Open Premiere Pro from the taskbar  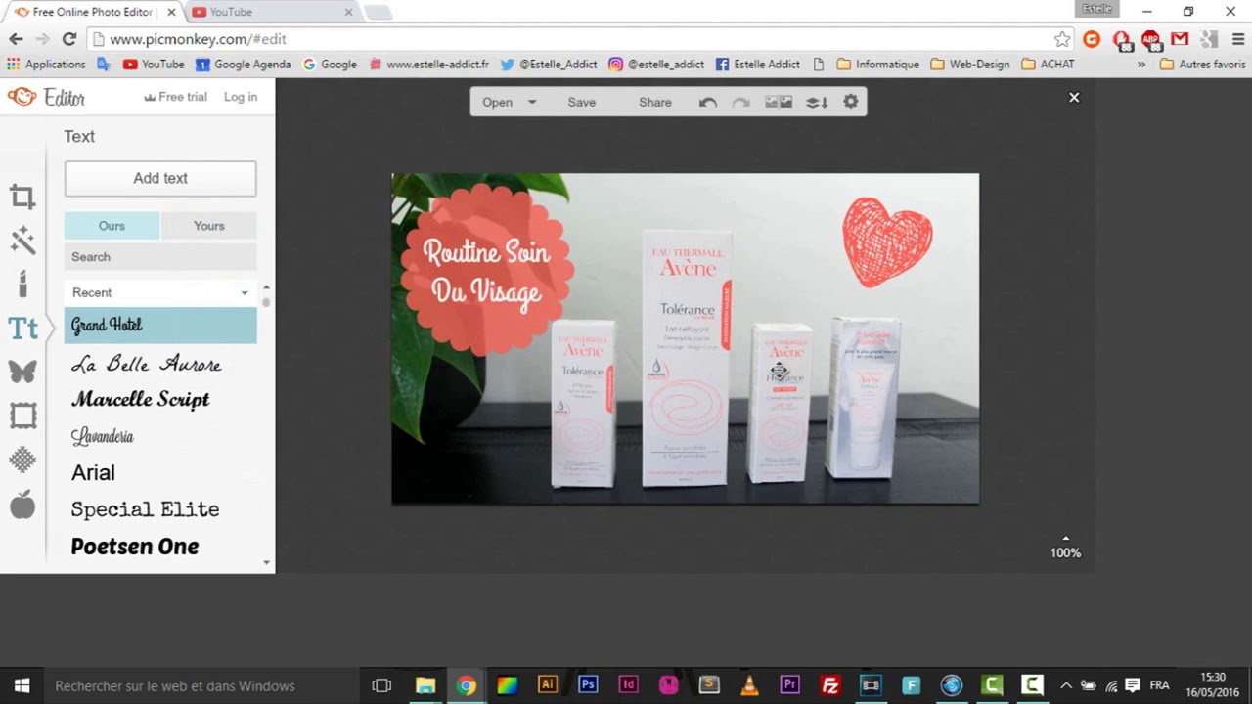coord(789,685)
